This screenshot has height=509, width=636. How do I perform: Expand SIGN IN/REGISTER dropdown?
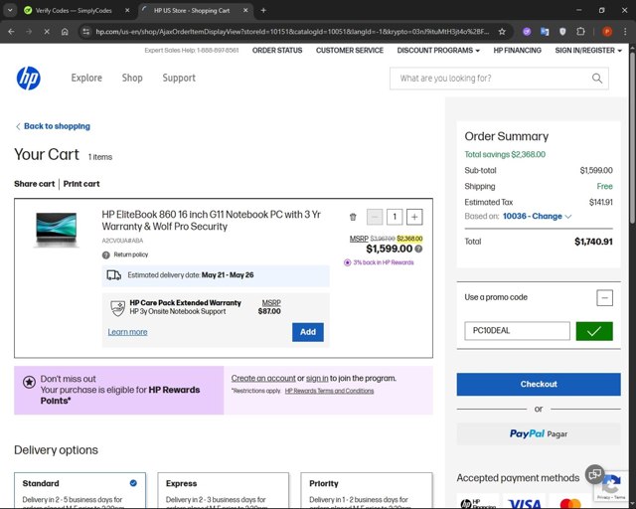tap(588, 51)
